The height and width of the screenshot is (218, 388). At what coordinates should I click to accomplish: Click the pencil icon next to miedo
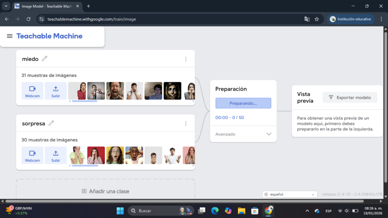pos(45,59)
